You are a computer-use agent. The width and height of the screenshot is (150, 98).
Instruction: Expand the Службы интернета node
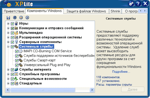point(8,70)
